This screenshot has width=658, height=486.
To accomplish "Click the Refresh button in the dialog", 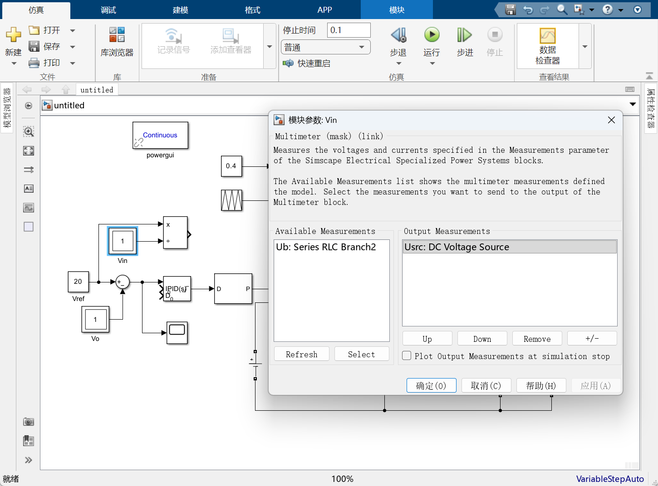I will [x=302, y=354].
